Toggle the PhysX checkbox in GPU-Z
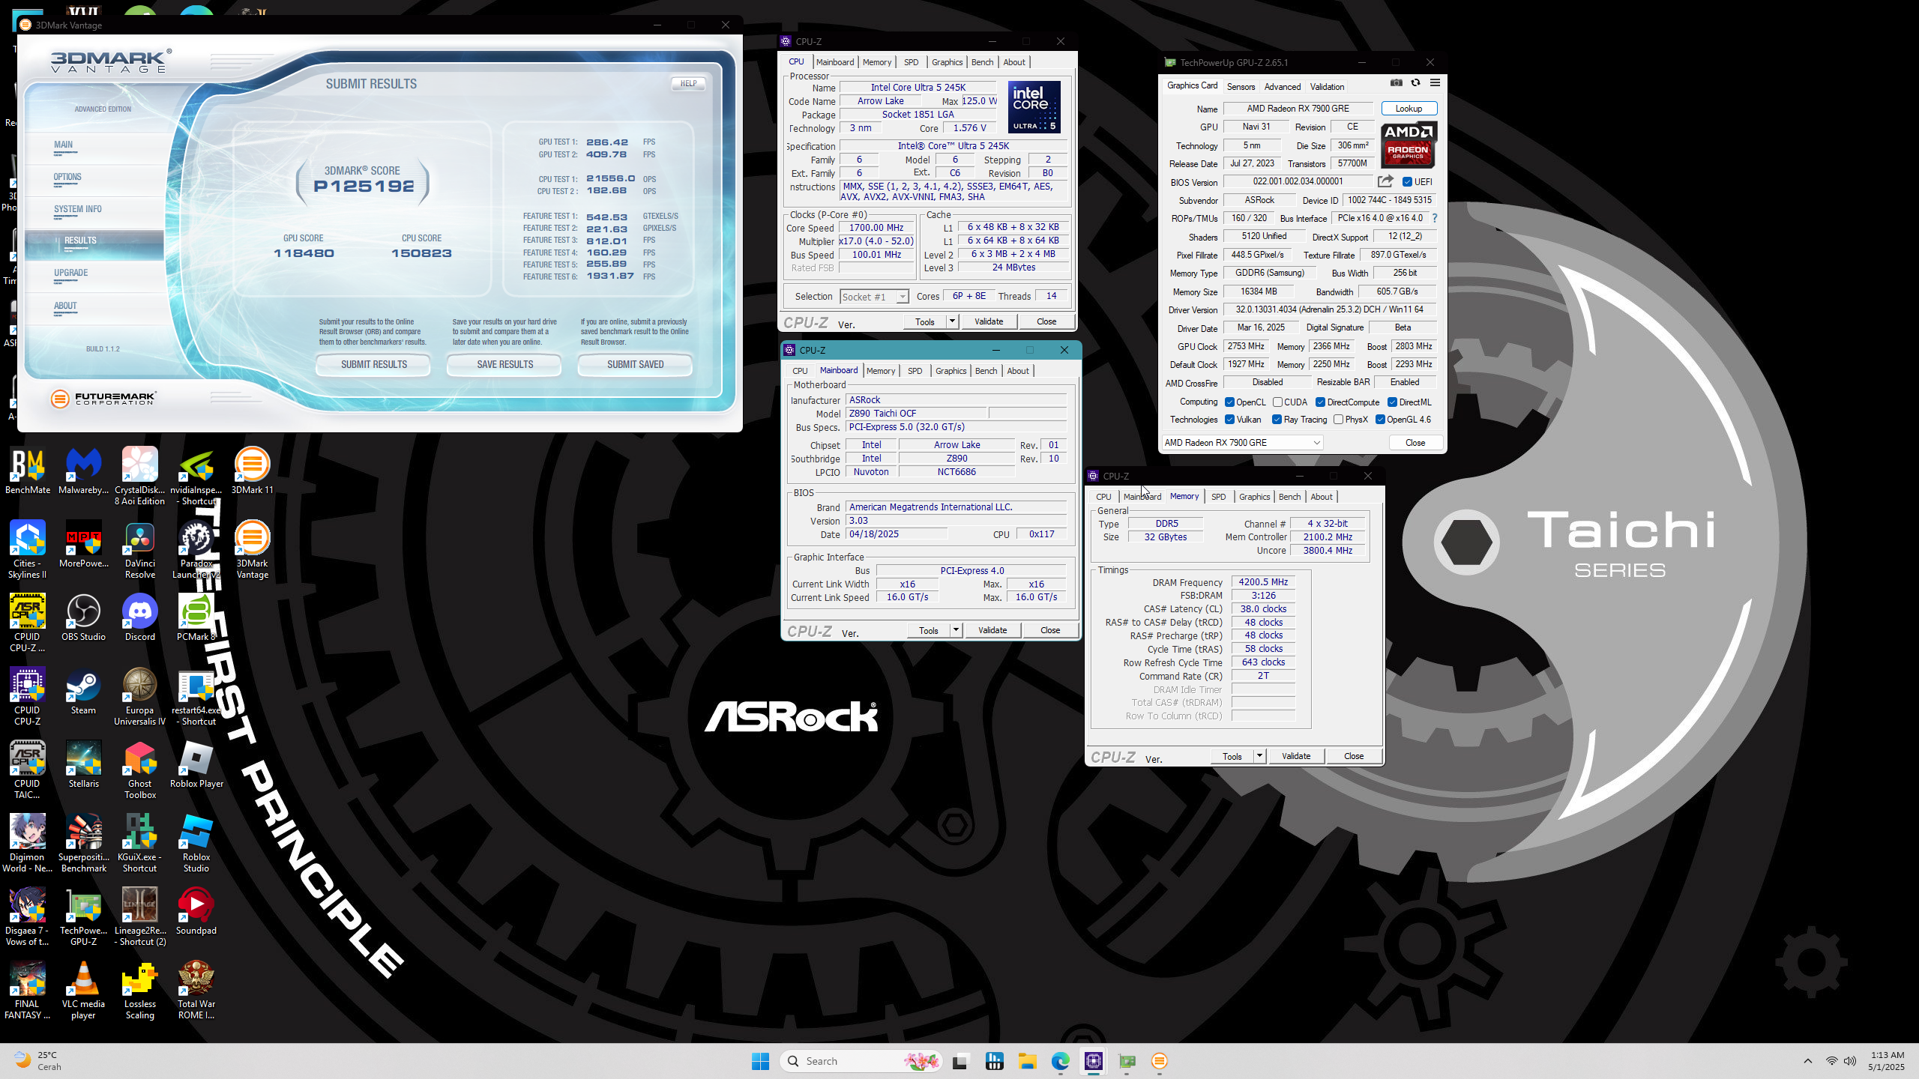Viewport: 1919px width, 1079px height. coord(1338,420)
